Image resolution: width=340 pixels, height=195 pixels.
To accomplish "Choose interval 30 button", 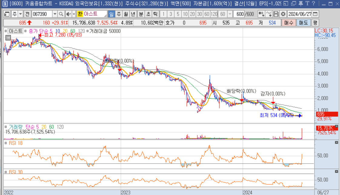I will (199, 14).
